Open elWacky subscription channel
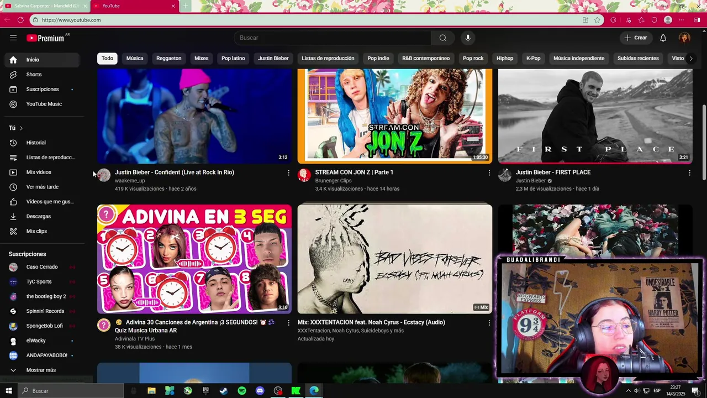The image size is (707, 398). 42,341
